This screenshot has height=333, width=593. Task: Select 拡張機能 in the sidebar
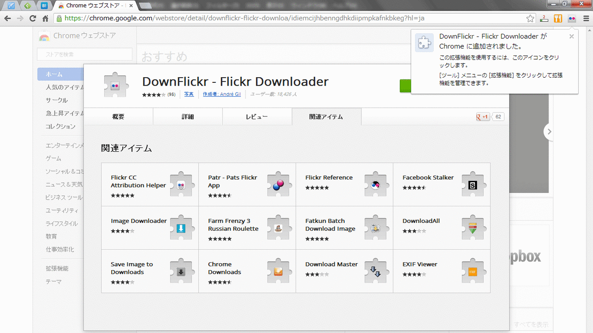pos(57,268)
